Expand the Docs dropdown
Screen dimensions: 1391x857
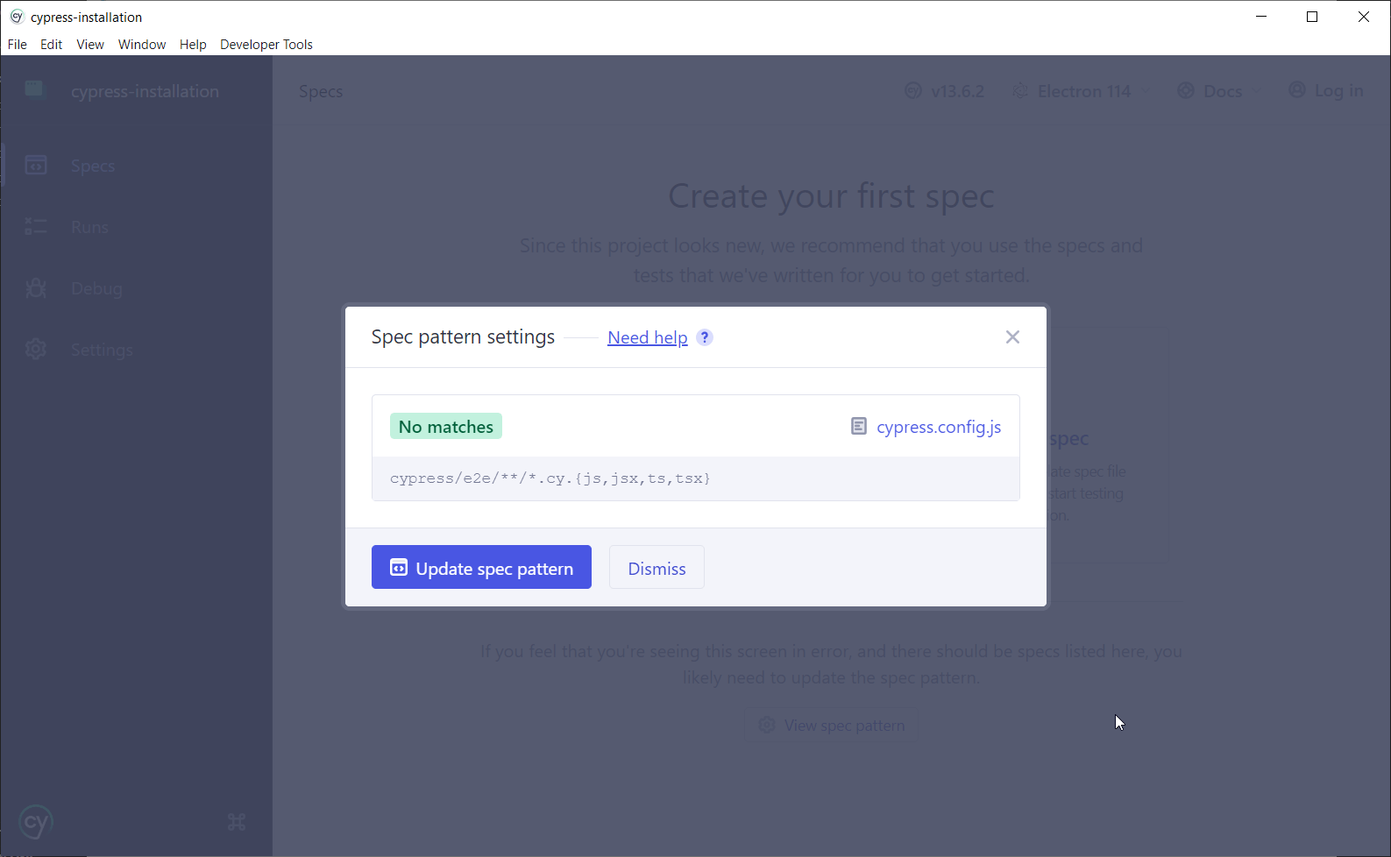1221,91
